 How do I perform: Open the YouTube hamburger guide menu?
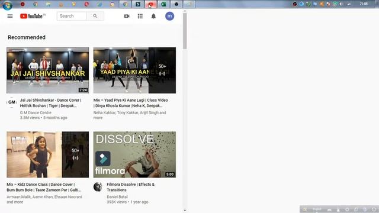(10, 16)
